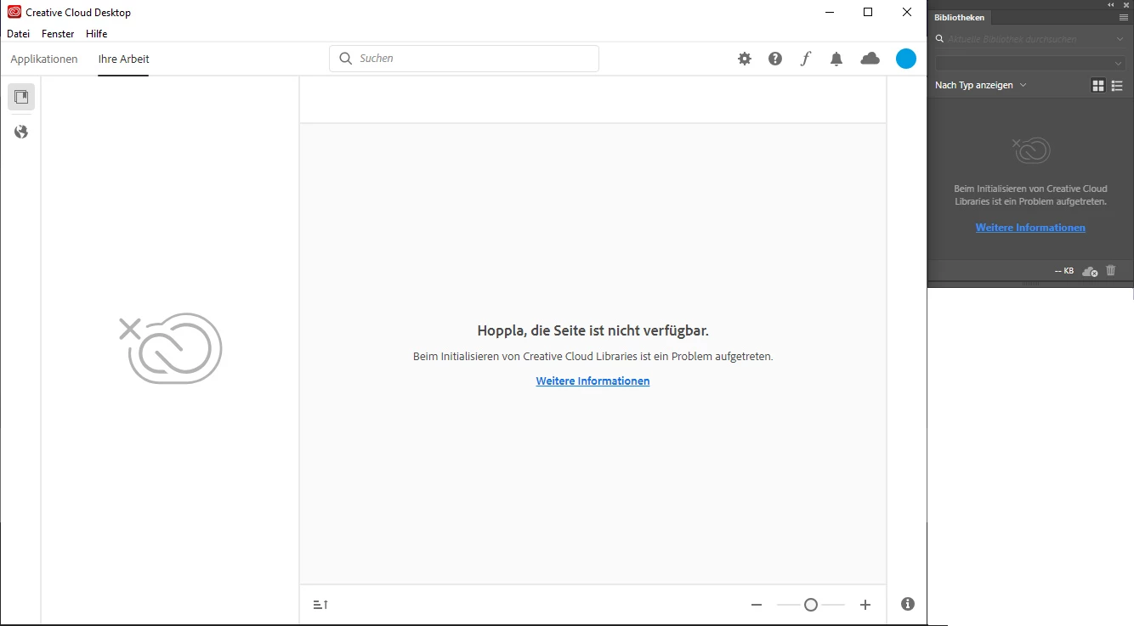Open the fonts f icon
Viewport: 1134px width, 626px height.
pos(806,59)
